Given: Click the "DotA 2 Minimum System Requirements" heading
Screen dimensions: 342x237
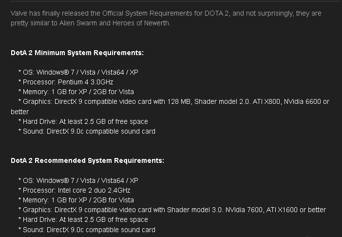Looking at the screenshot, I should [x=77, y=53].
